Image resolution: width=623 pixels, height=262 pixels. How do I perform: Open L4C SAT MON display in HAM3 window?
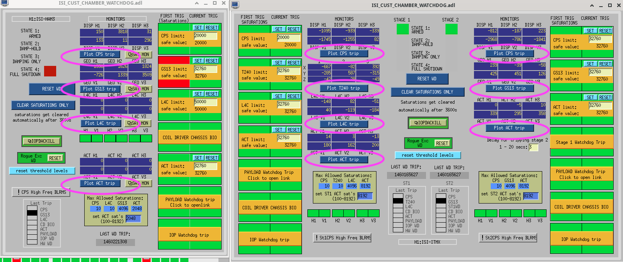click(x=138, y=123)
